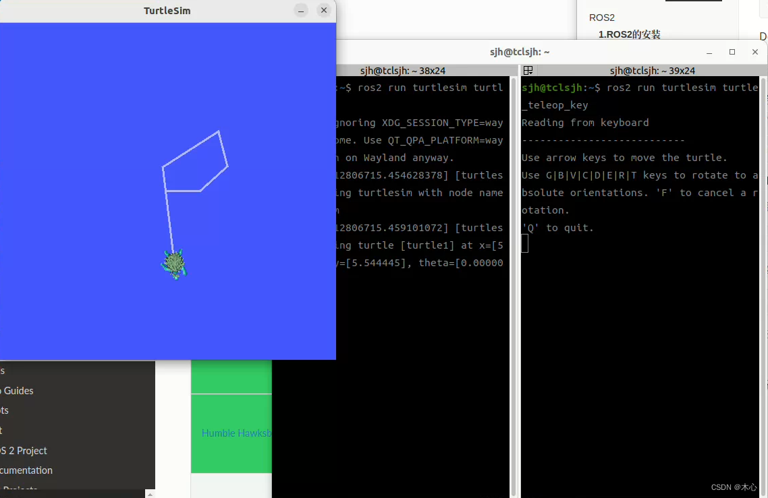Click the TurtleSim title bar
Image resolution: width=768 pixels, height=498 pixels.
(167, 11)
